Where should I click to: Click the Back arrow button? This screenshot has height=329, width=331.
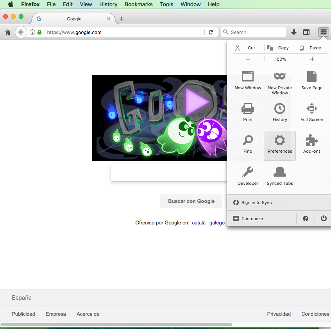coord(21,32)
